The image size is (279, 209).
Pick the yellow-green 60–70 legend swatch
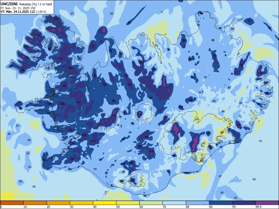pyautogui.click(x=151, y=203)
